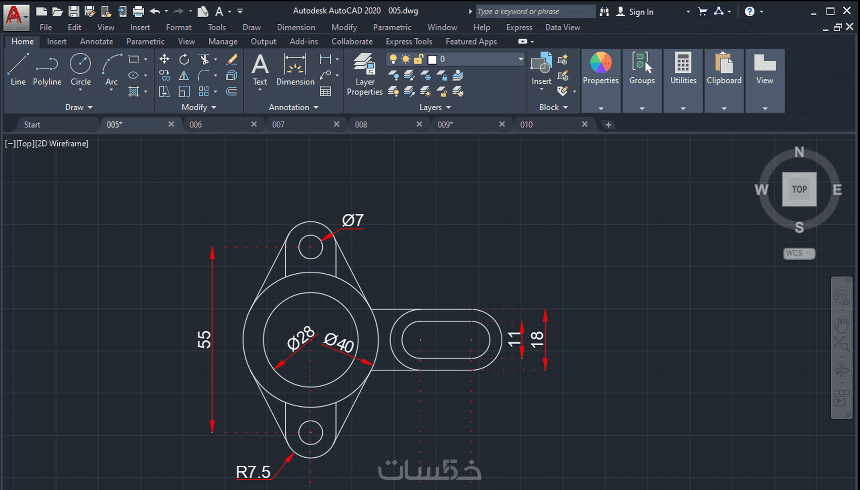The width and height of the screenshot is (860, 490).
Task: Activate the Arc tool
Action: [111, 70]
